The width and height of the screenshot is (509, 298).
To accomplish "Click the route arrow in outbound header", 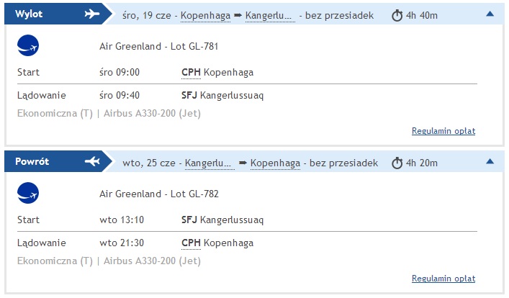I will pyautogui.click(x=238, y=15).
